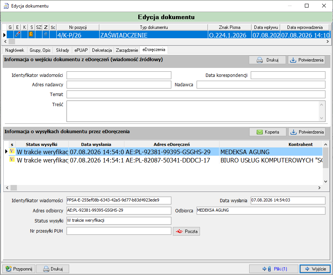Click the lower Status wysyłki field
Viewport: 333px width, 275px height.
click(119, 221)
